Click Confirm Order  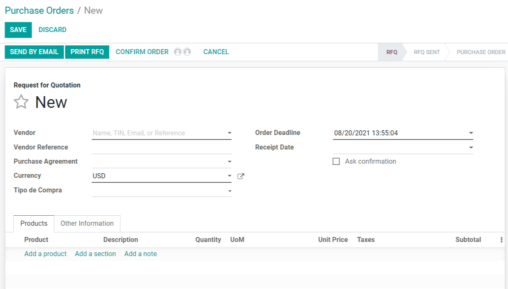142,52
